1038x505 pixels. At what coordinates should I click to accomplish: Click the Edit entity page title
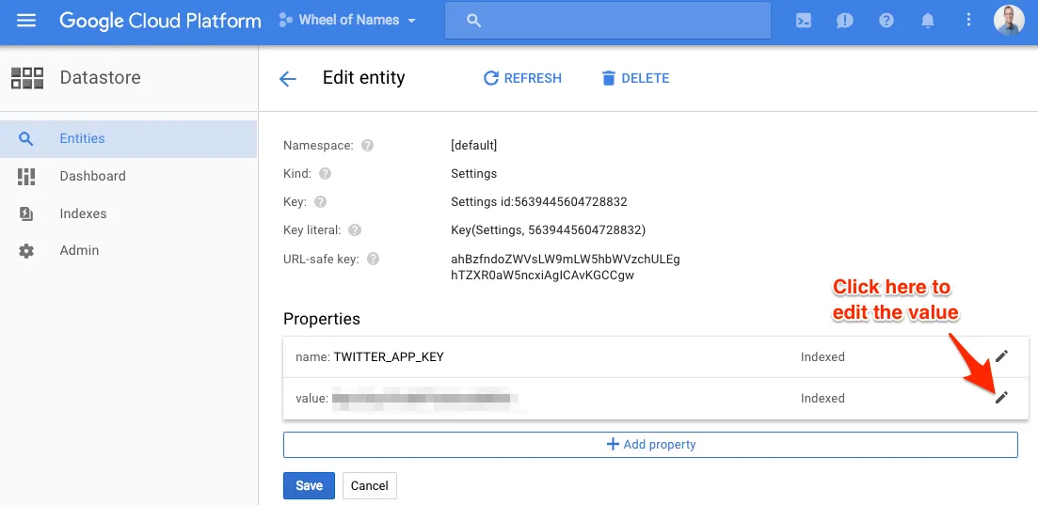(x=363, y=77)
